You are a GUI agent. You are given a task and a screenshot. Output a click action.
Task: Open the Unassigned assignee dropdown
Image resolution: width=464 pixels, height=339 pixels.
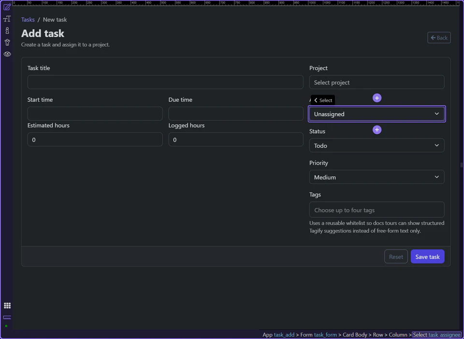tap(377, 113)
